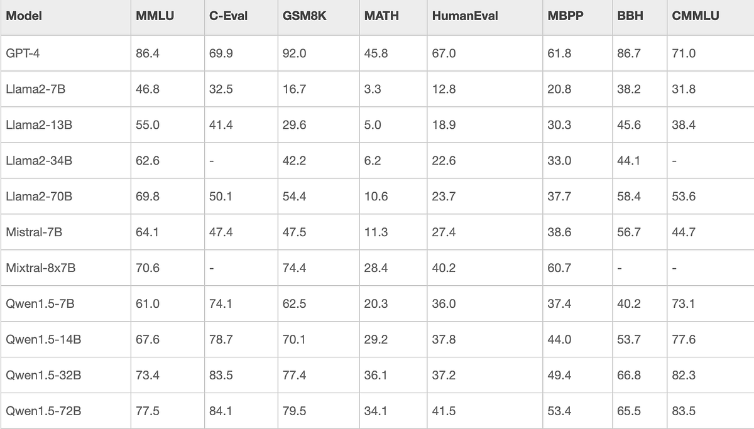Click the Qwen1.5-72B row label
Image resolution: width=754 pixels, height=429 pixels.
43,411
